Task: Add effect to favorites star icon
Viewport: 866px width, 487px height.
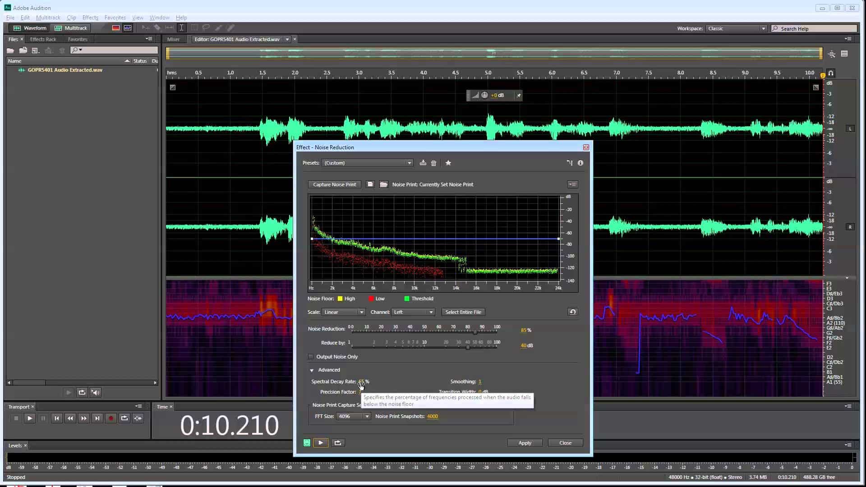Action: (448, 163)
